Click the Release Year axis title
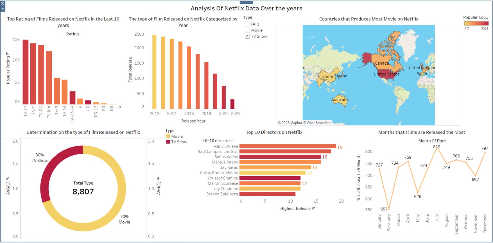 pos(193,121)
